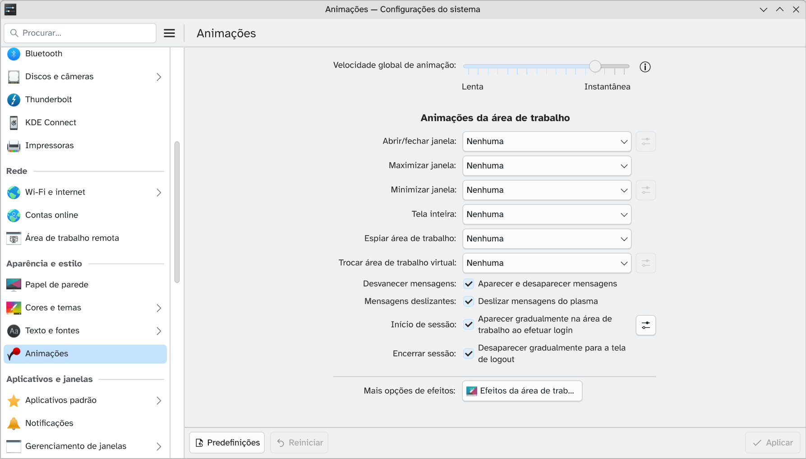Click the global animation speed slider handle
806x459 pixels.
[x=595, y=67]
